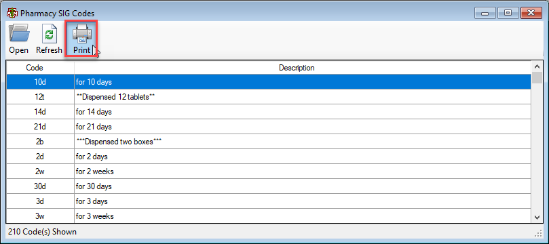549x244 pixels.
Task: Select the 30d code cell
Action: coord(40,186)
